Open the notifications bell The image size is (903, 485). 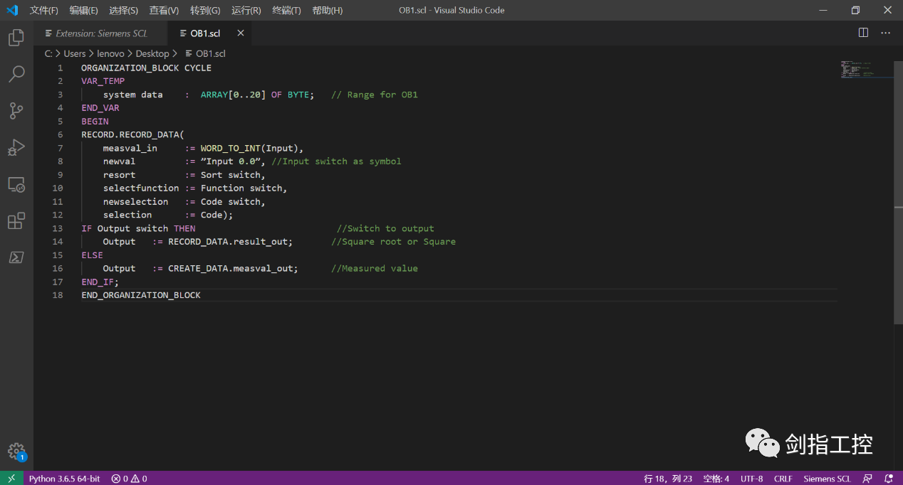[888, 479]
